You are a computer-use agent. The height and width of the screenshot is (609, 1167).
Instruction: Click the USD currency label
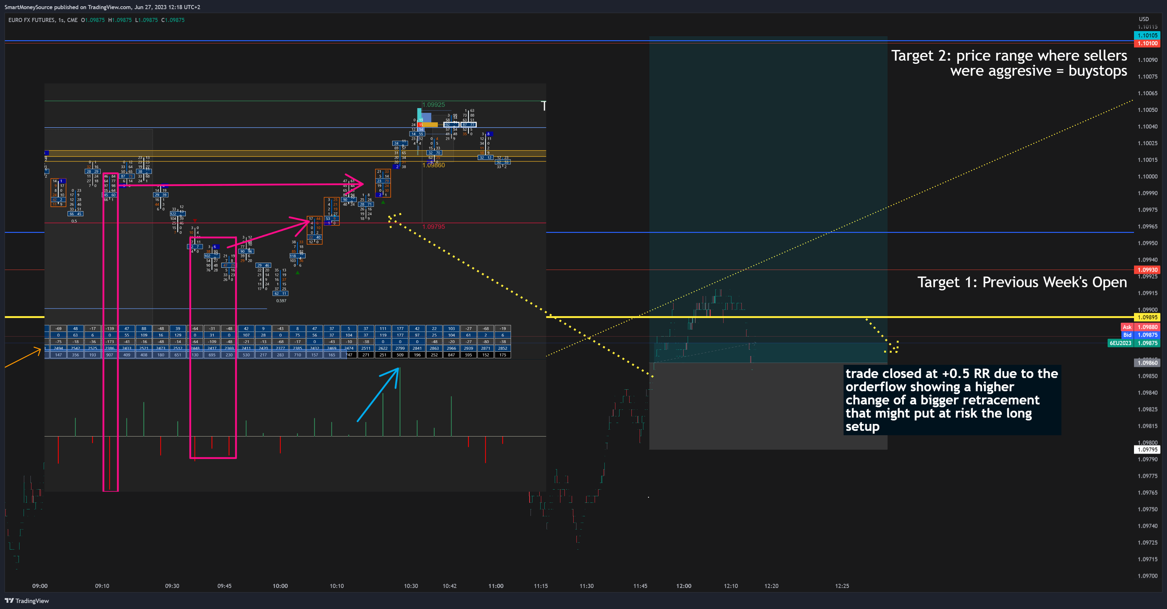[x=1144, y=19]
